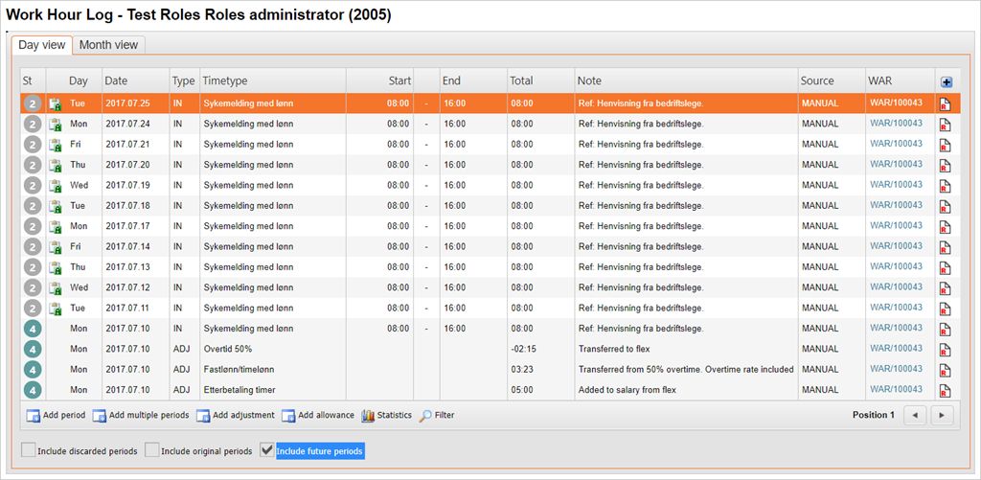Click the plus icon in table header

(x=947, y=82)
